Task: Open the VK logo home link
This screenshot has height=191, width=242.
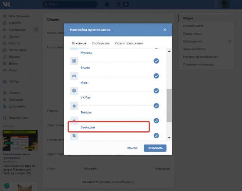Action: pos(7,4)
